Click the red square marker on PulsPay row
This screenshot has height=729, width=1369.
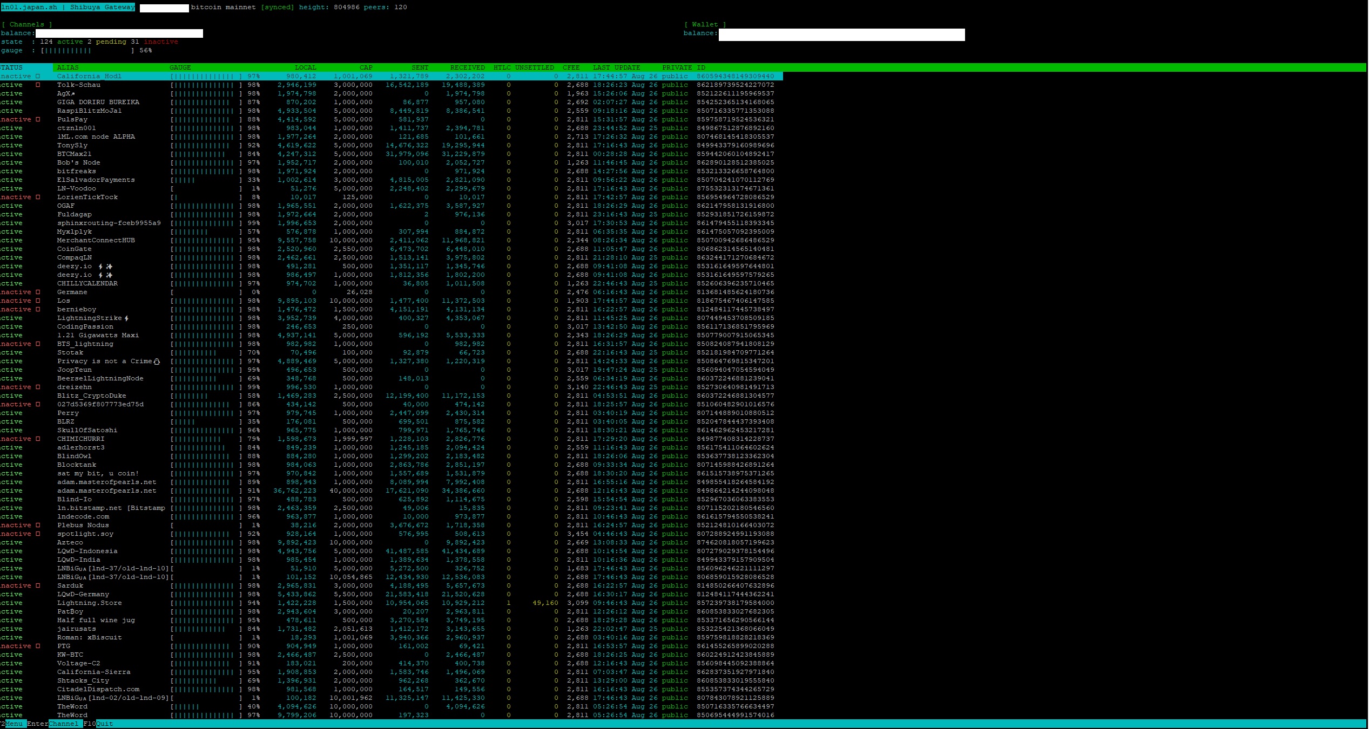pyautogui.click(x=38, y=119)
